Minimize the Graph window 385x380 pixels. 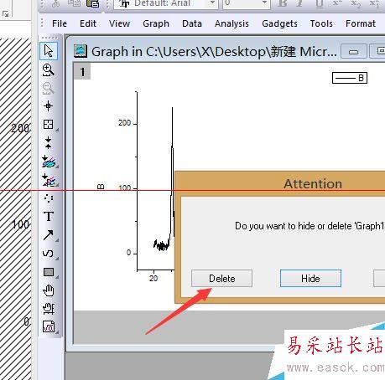[354, 51]
